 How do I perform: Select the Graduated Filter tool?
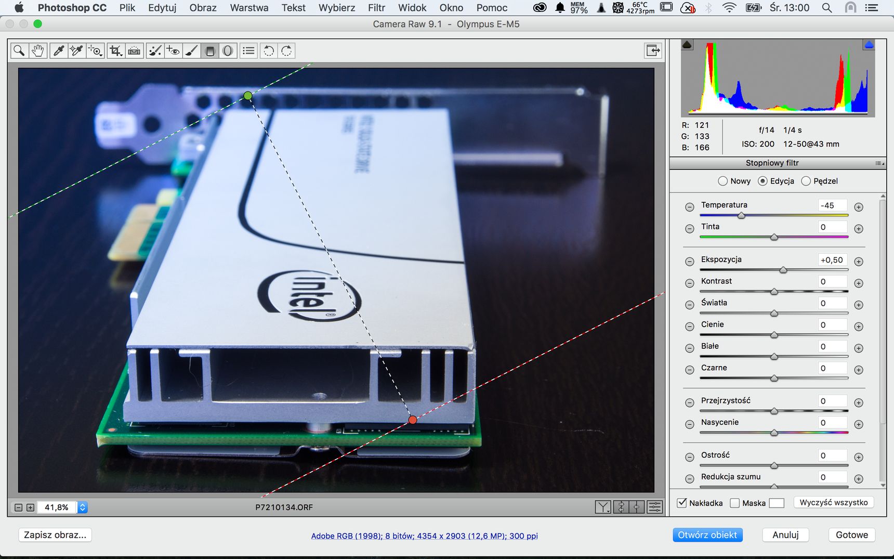point(209,50)
